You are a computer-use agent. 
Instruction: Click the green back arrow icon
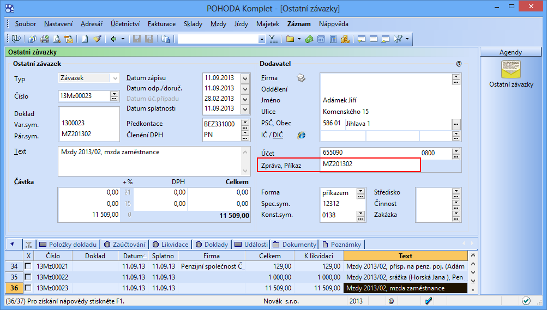coord(113,39)
